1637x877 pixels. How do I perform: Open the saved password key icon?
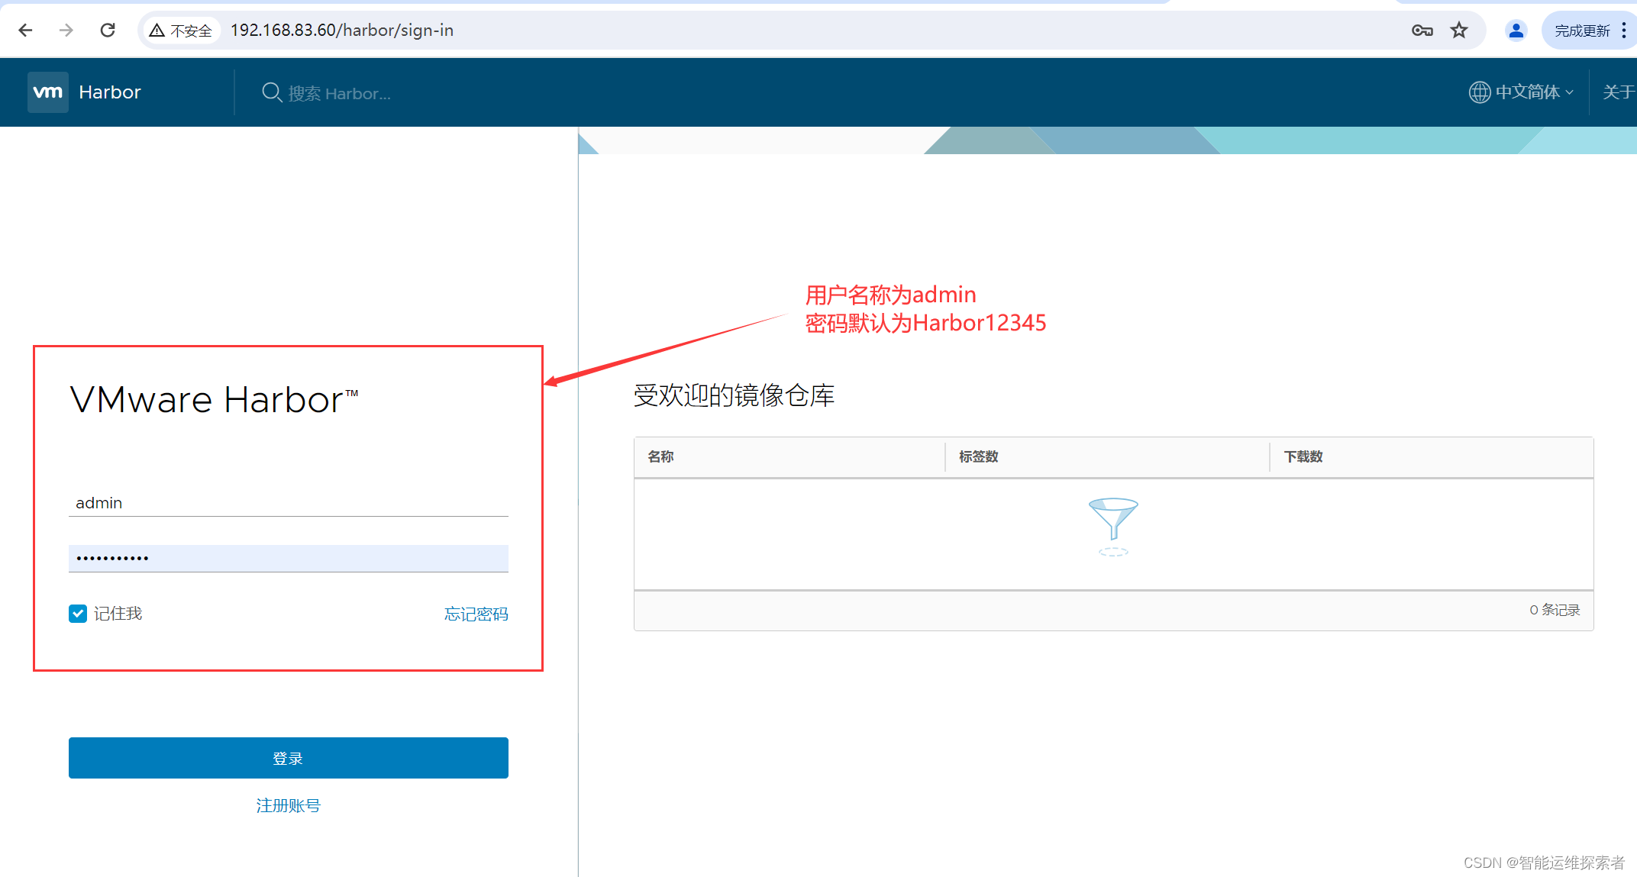pos(1422,31)
